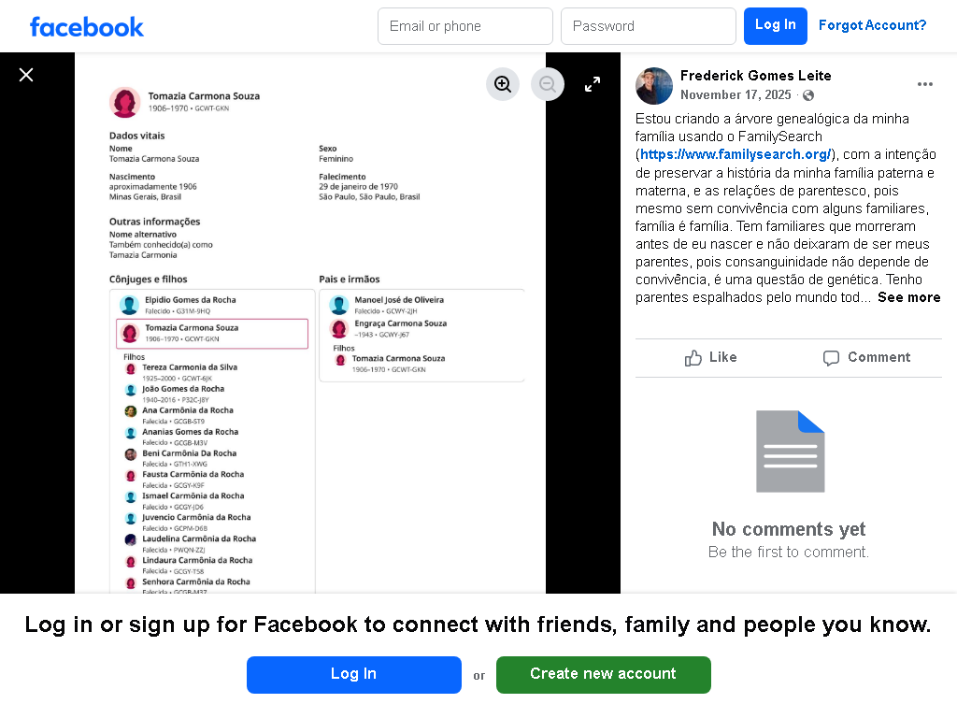The width and height of the screenshot is (957, 718).
Task: Click the November 17, 2025 post date
Action: pyautogui.click(x=736, y=95)
